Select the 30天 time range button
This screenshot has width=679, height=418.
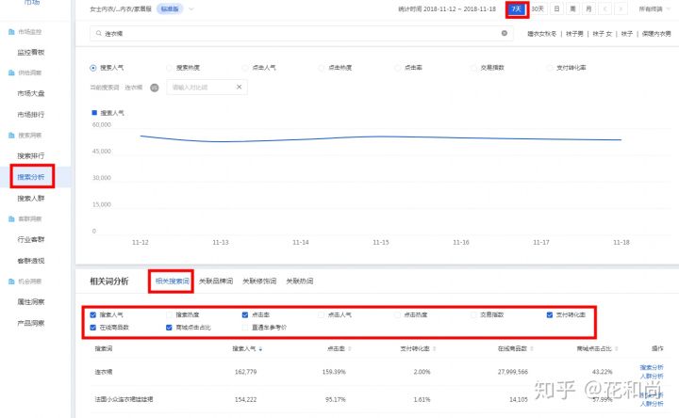coord(538,8)
